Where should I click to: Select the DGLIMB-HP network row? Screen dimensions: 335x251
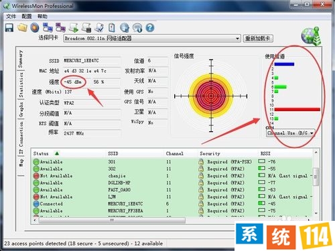point(172,183)
